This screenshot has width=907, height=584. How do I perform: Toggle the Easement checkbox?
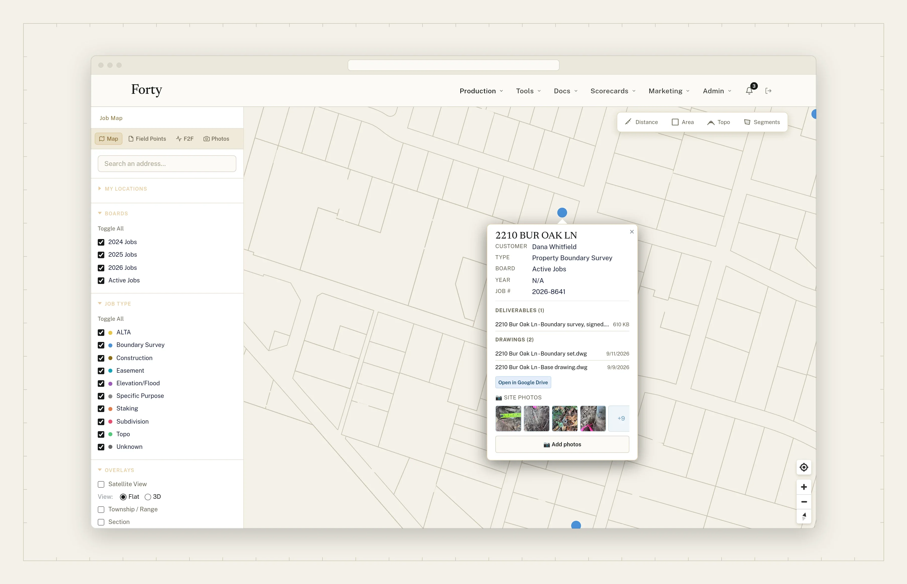(x=101, y=371)
